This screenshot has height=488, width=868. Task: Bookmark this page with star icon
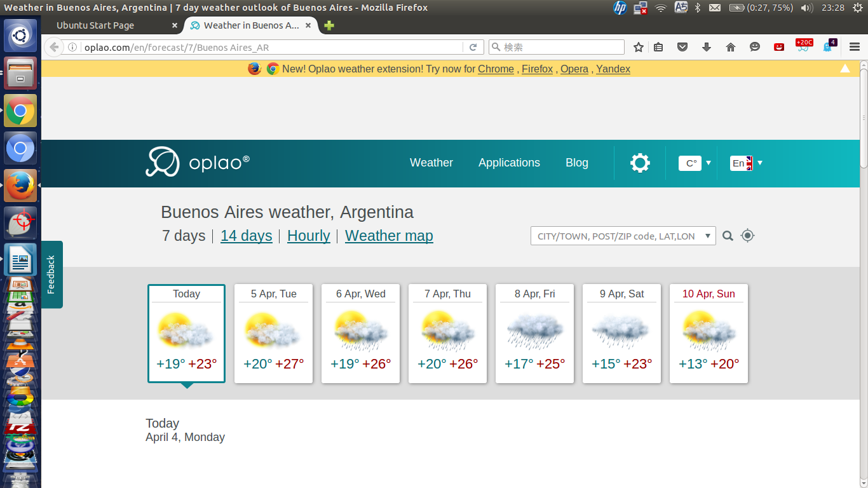639,47
